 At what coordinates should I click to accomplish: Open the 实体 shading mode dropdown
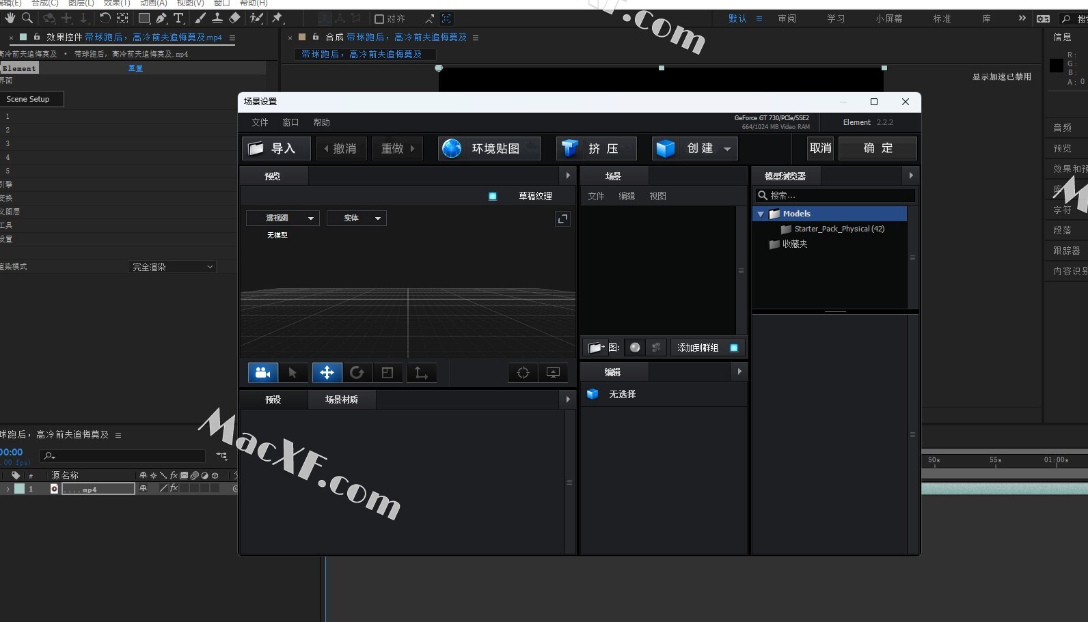coord(357,218)
